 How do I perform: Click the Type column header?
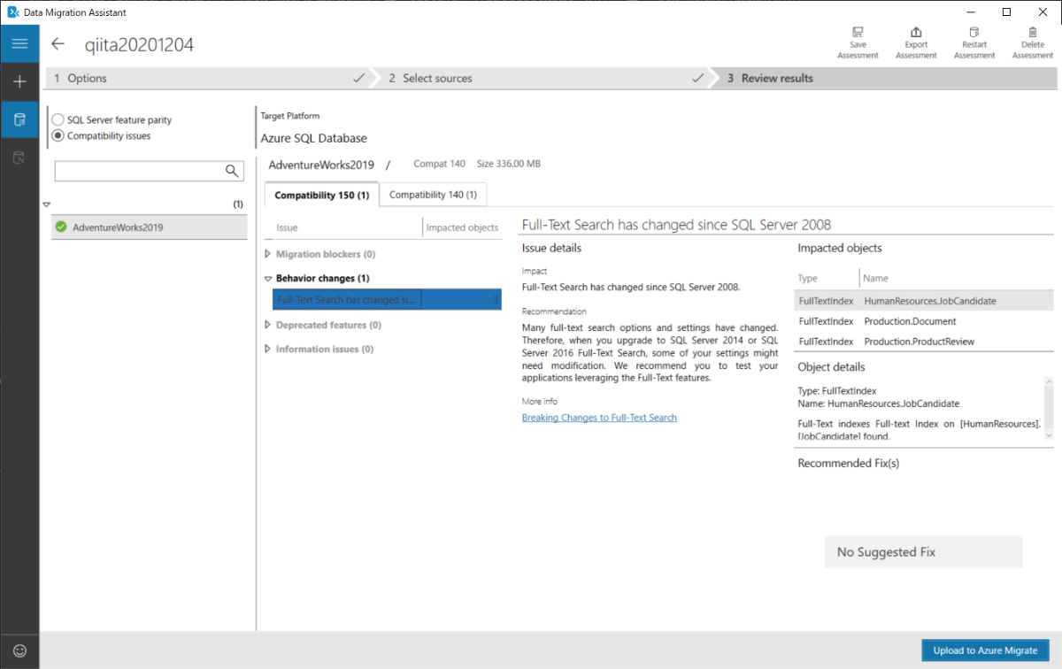click(x=807, y=278)
